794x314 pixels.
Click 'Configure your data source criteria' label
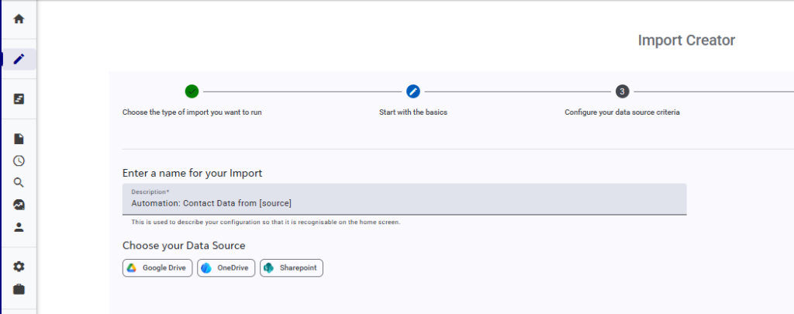tap(622, 112)
